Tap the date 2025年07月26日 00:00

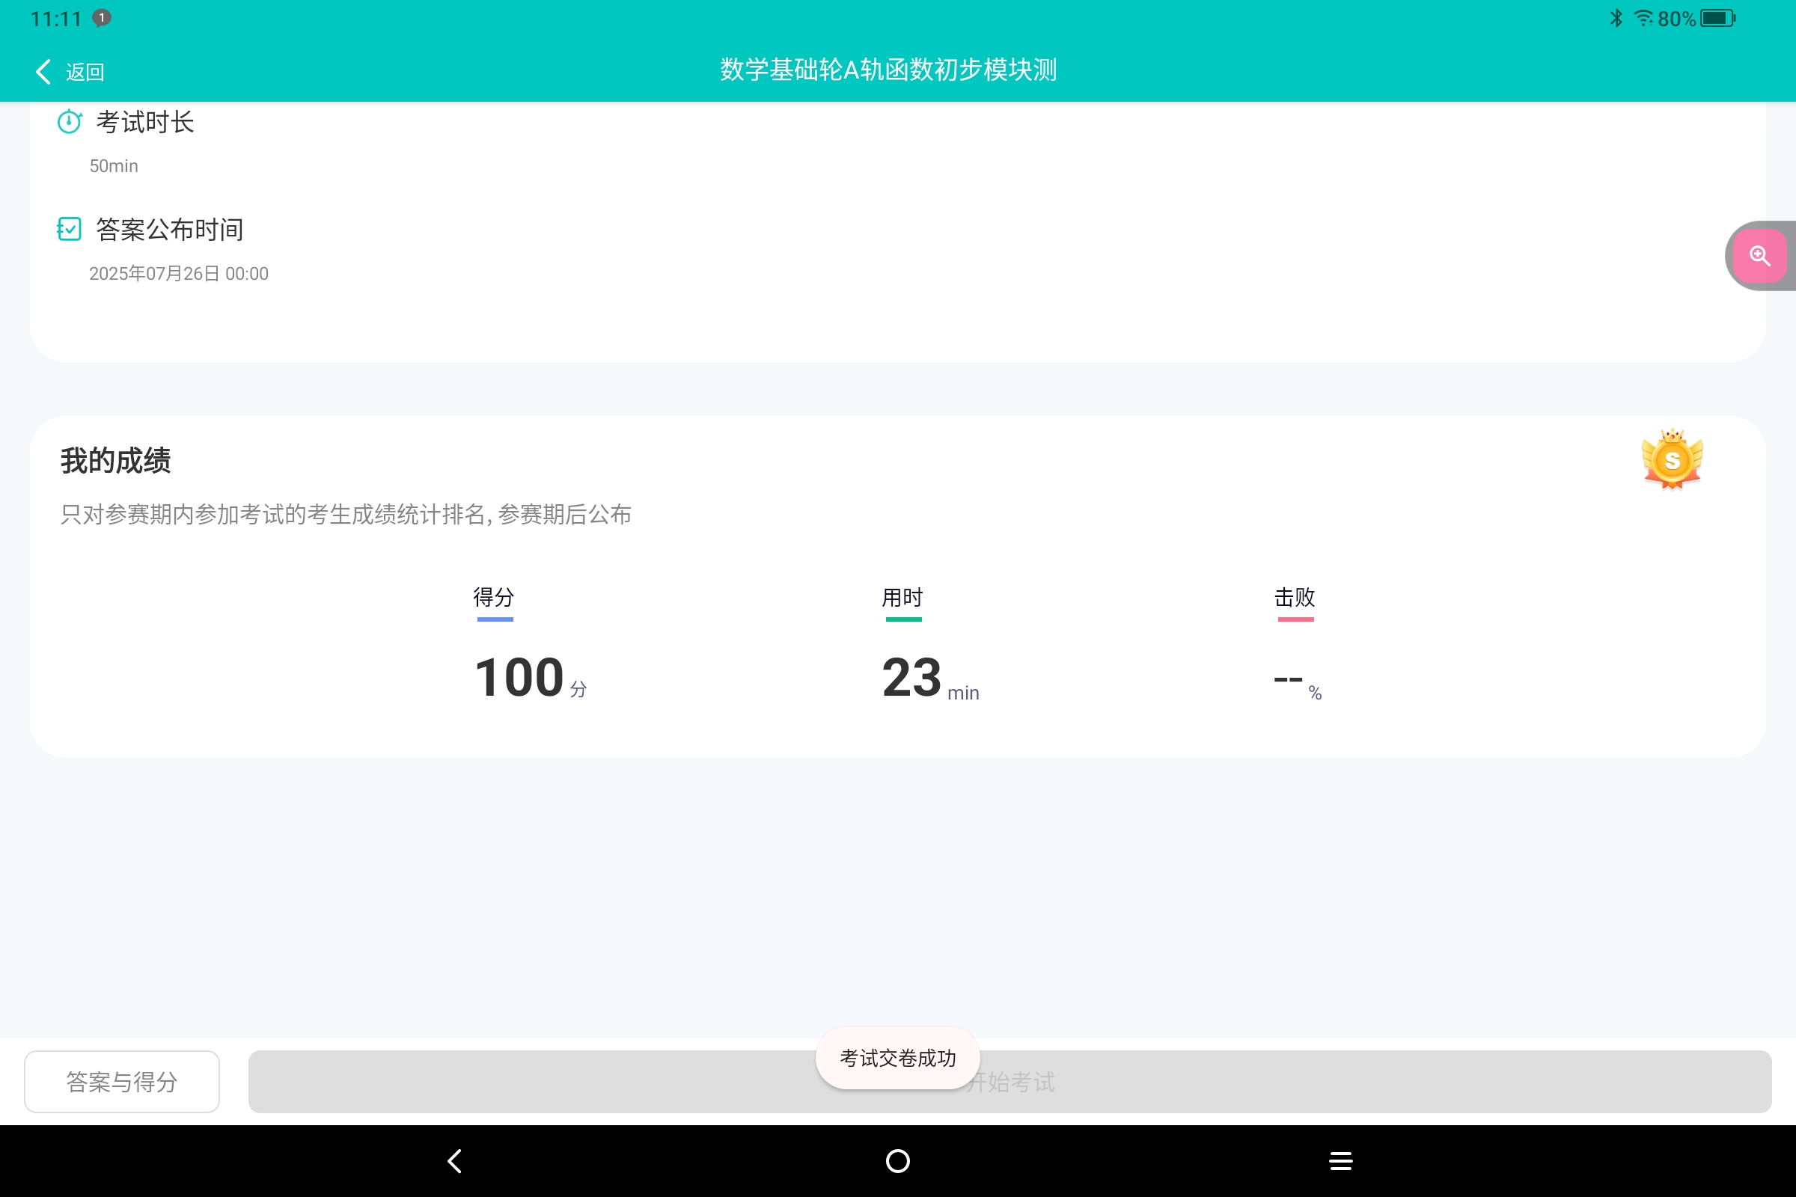click(179, 273)
